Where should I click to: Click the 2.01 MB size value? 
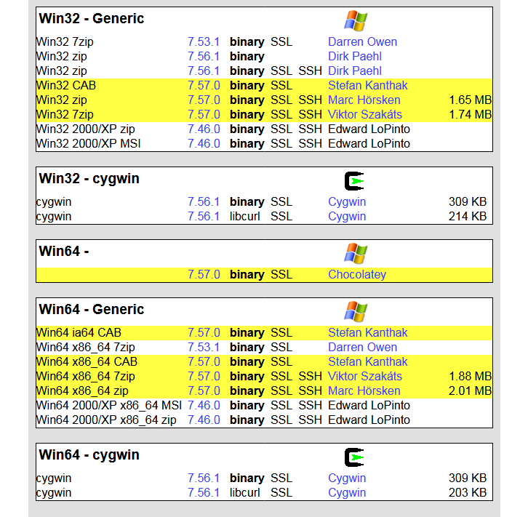coord(470,390)
